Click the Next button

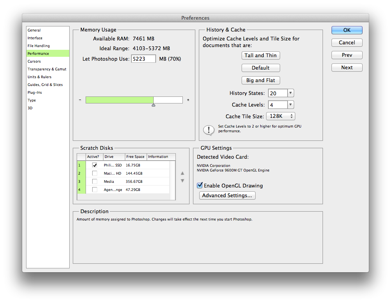[x=347, y=68]
